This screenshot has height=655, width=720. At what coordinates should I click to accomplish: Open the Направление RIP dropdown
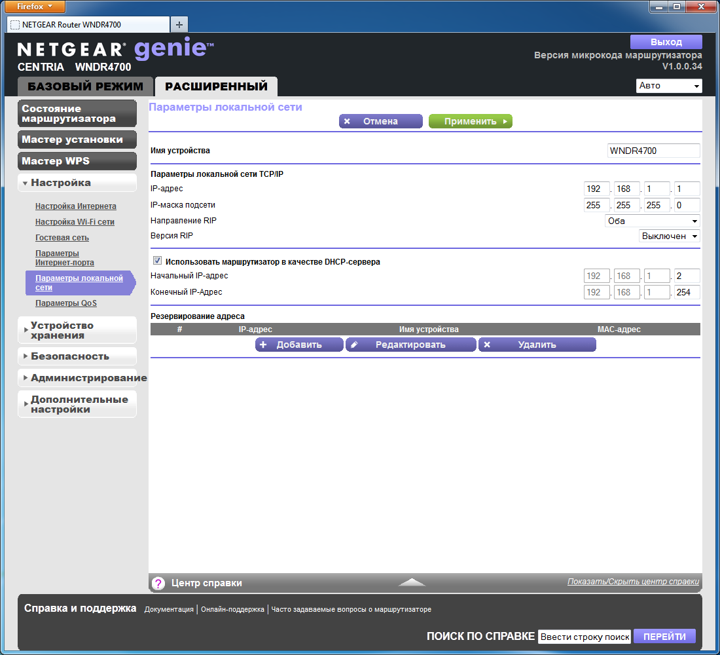pos(652,221)
